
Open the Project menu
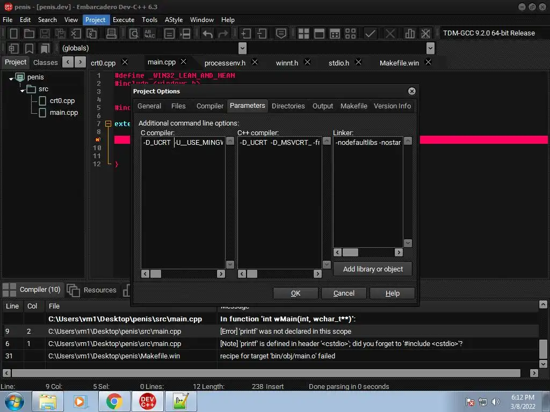pos(96,20)
